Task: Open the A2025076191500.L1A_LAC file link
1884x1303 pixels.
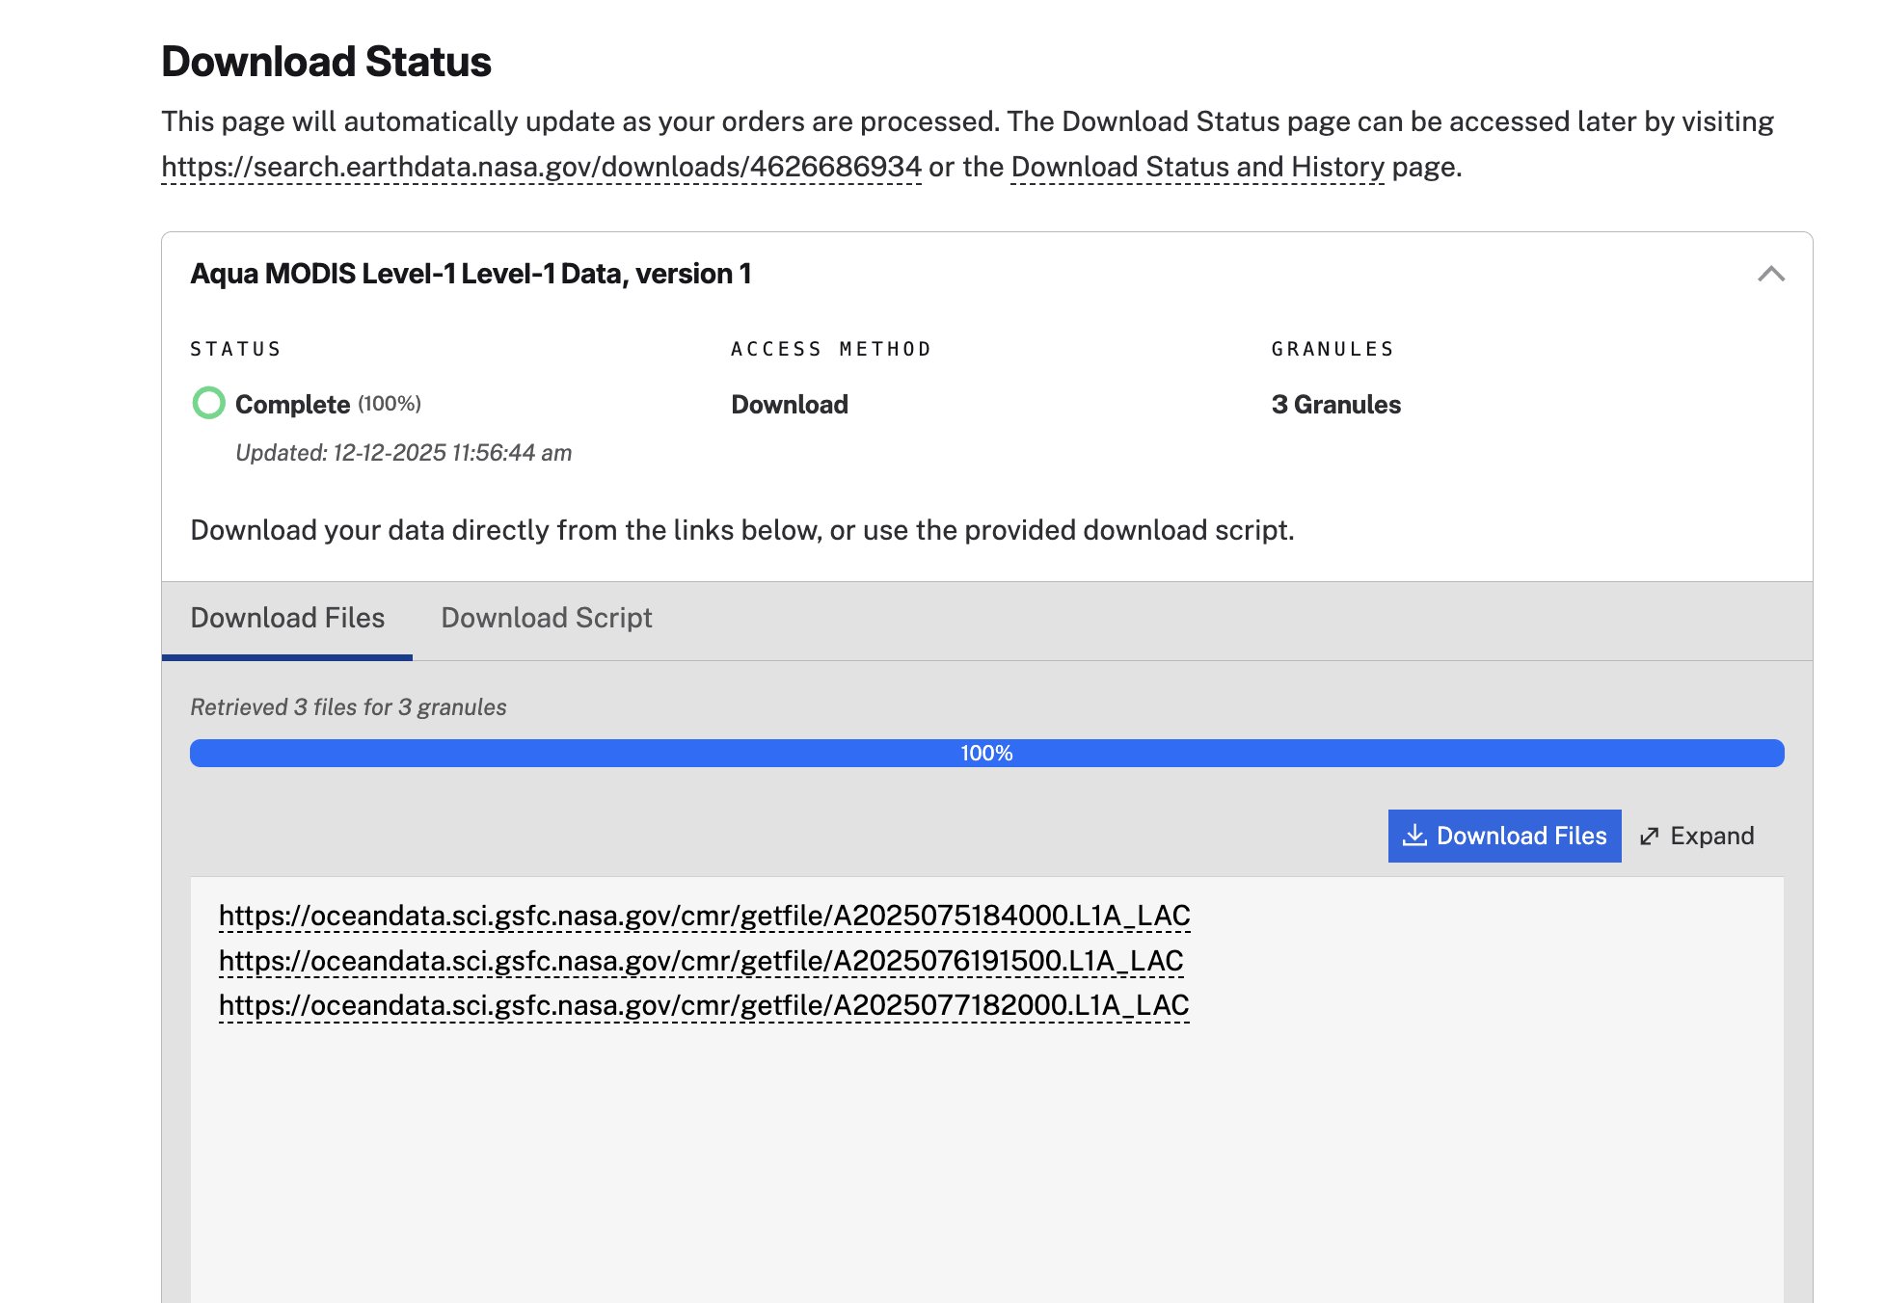Action: coord(702,960)
